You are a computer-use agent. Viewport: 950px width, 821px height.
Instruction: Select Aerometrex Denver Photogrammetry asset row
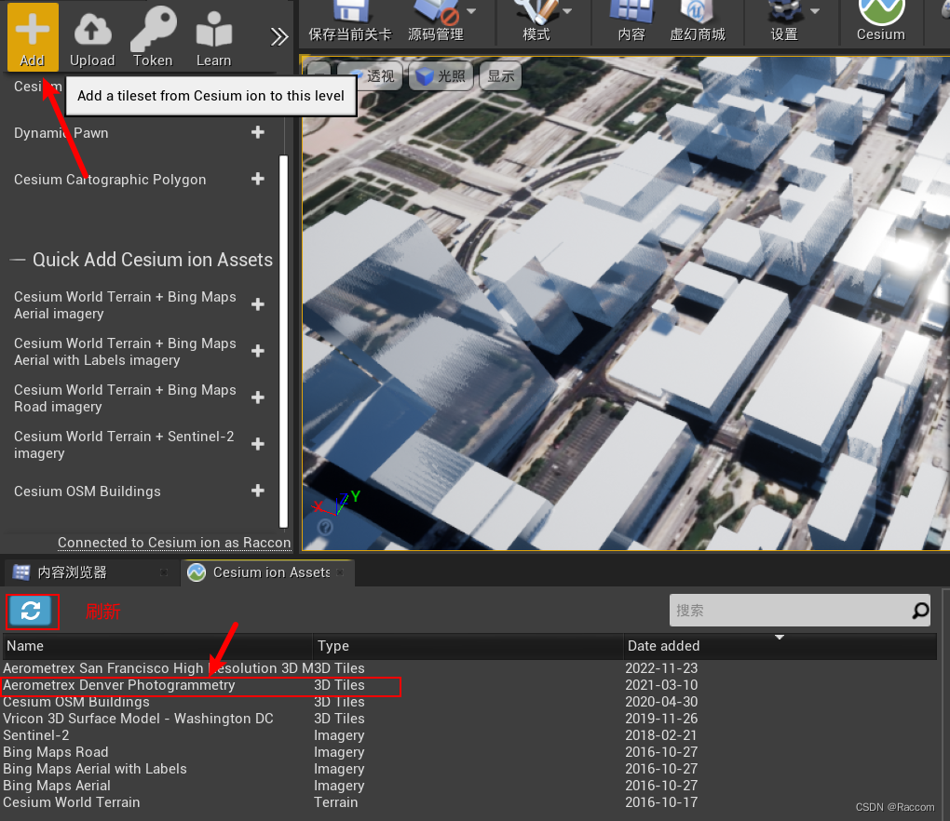(x=469, y=685)
